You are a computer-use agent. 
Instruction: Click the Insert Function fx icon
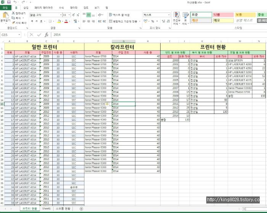[x=47, y=35]
